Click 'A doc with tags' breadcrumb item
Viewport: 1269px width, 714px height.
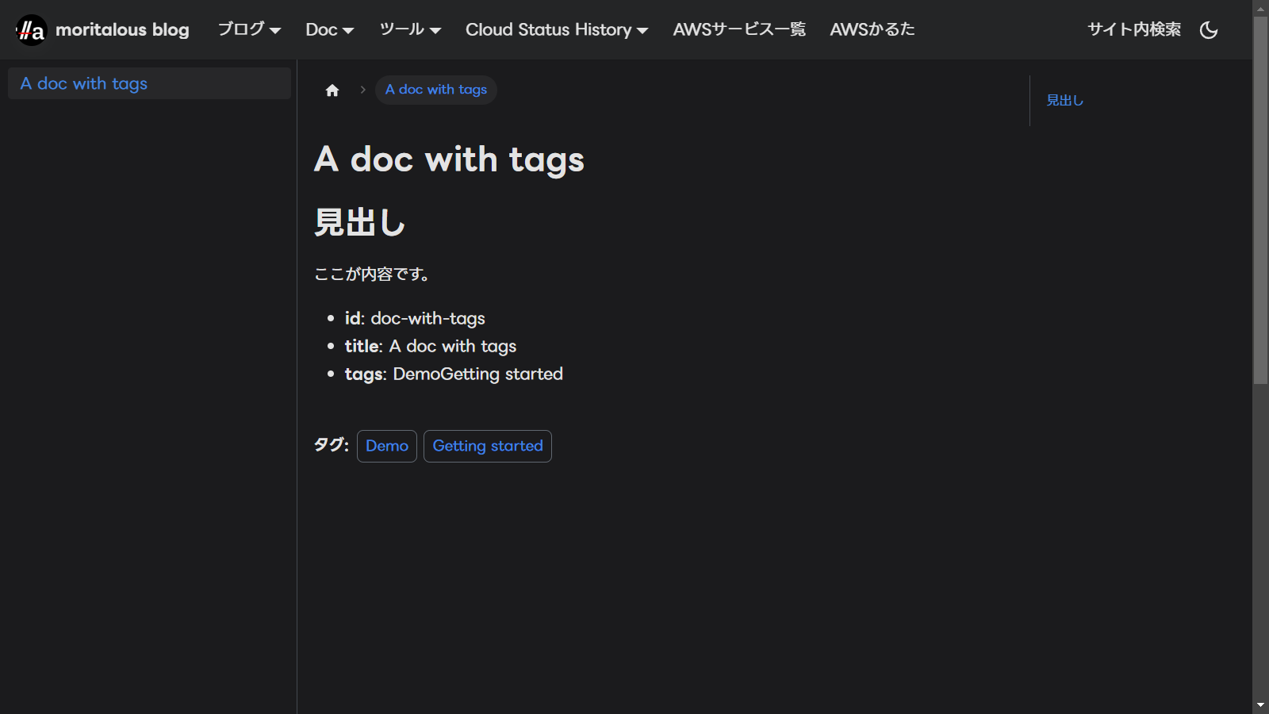(436, 90)
